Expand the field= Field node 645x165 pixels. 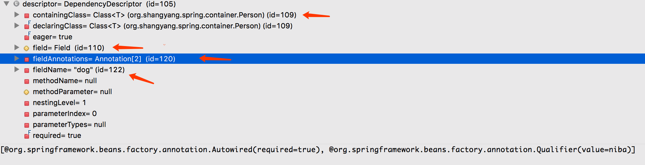pyautogui.click(x=17, y=48)
